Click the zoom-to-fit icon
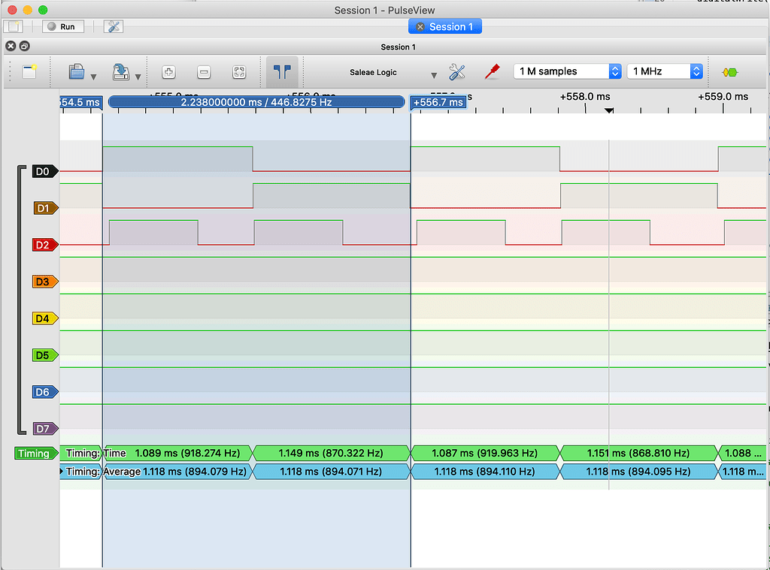The image size is (770, 570). click(x=239, y=72)
